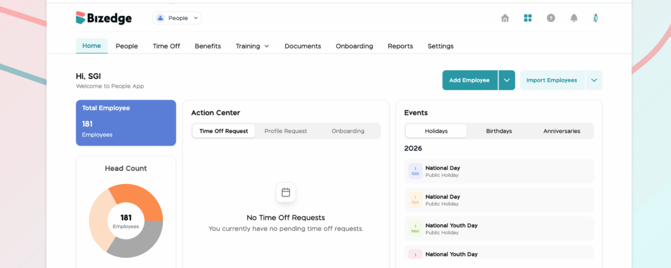Click the Head Count heading
Screen dimensions: 671x268
126,168
